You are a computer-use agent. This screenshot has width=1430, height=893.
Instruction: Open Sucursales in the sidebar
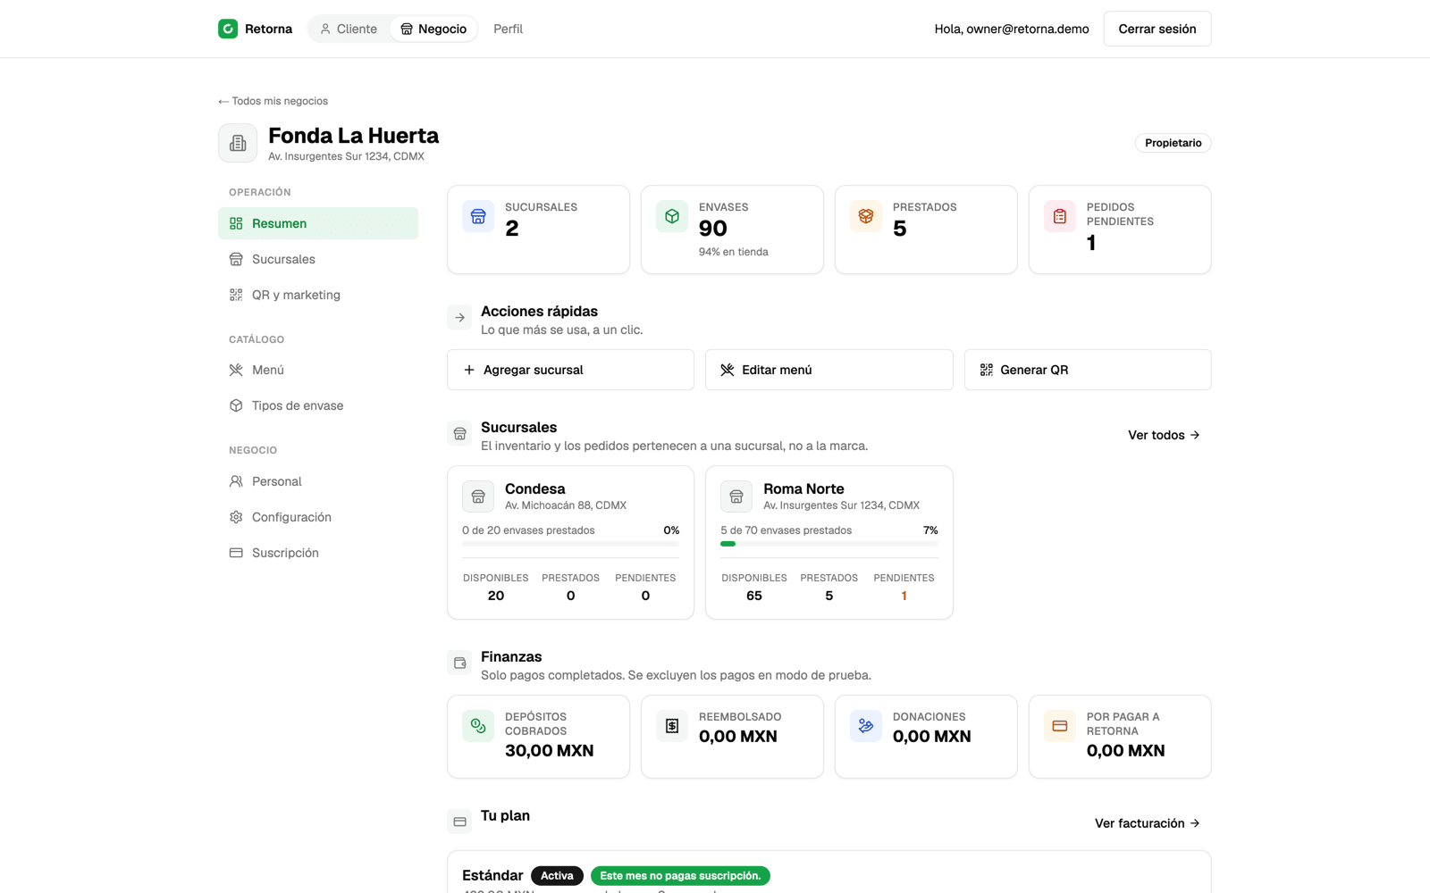pos(318,259)
